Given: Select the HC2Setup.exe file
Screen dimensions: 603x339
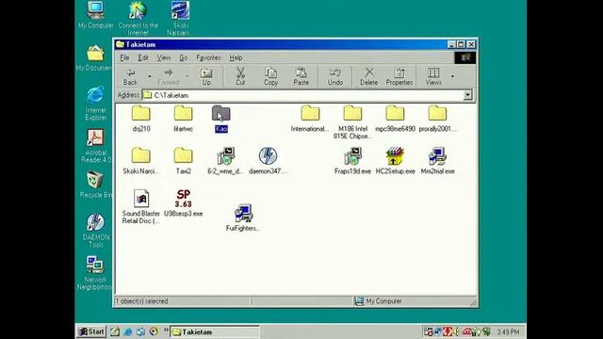Looking at the screenshot, I should click(395, 161).
